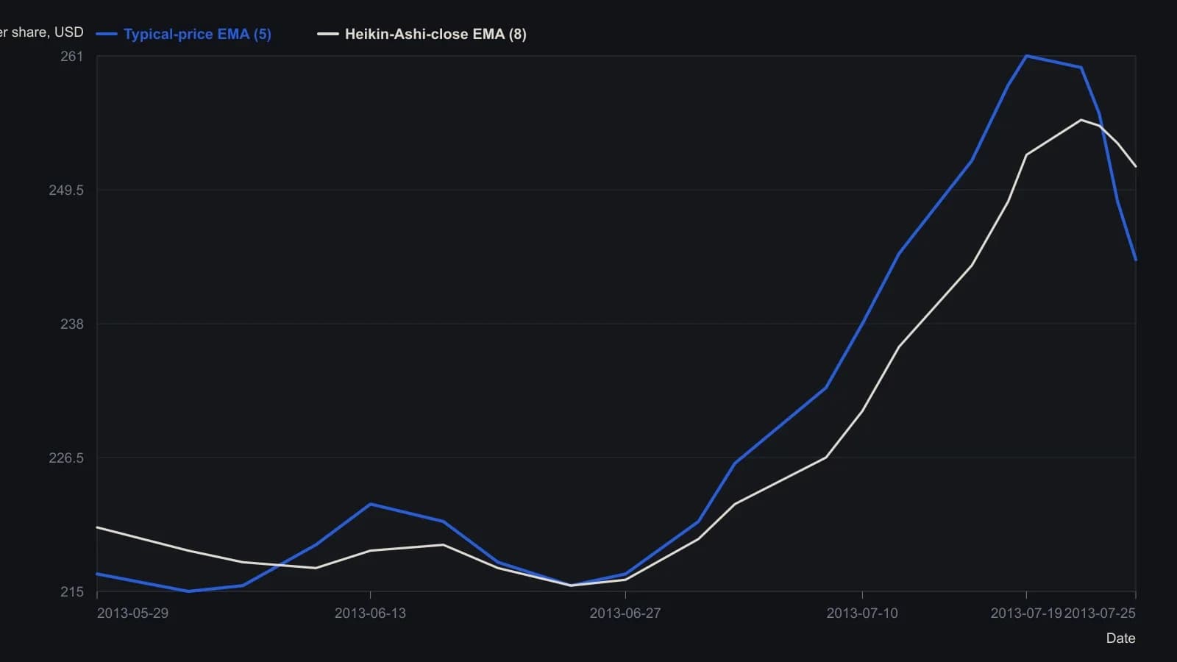Toggle the Typical-price EMA (5) legend entry
The height and width of the screenshot is (662, 1177).
[x=184, y=34]
